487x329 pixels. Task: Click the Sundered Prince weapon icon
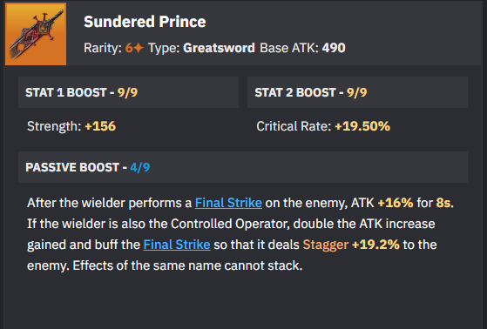tap(36, 34)
